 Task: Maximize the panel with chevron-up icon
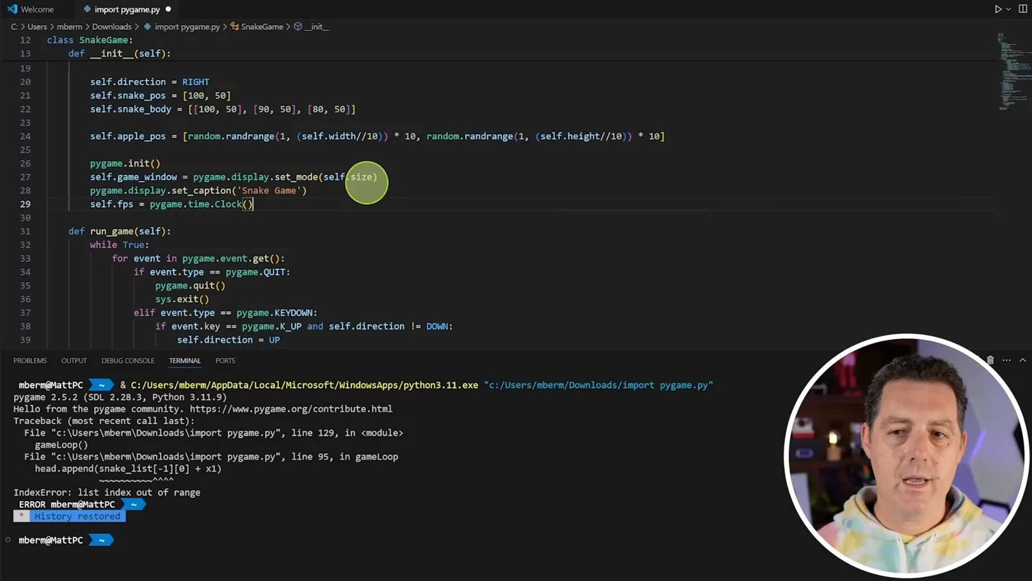(1022, 360)
